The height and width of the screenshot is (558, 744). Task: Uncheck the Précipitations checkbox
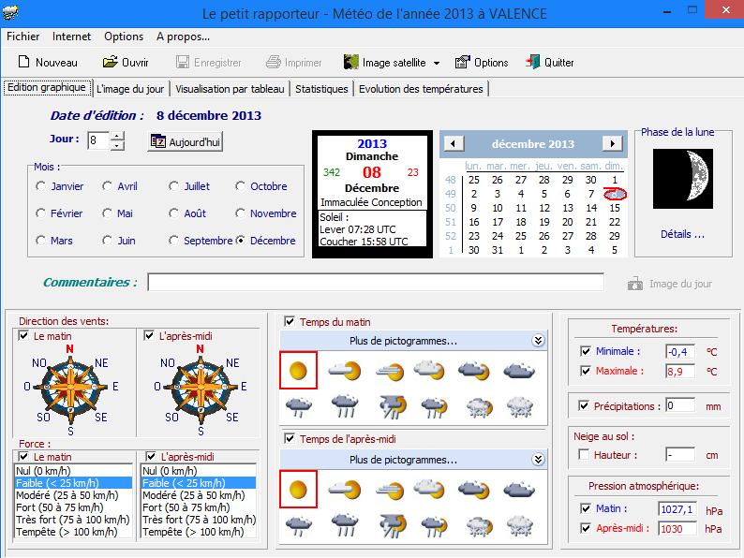pyautogui.click(x=584, y=405)
